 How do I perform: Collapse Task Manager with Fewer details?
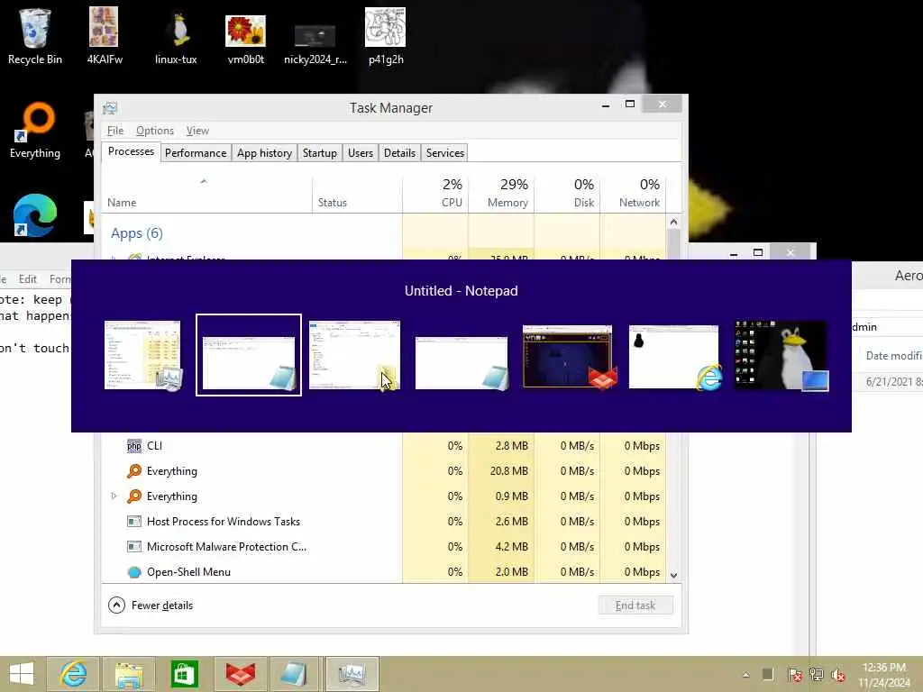pos(151,605)
